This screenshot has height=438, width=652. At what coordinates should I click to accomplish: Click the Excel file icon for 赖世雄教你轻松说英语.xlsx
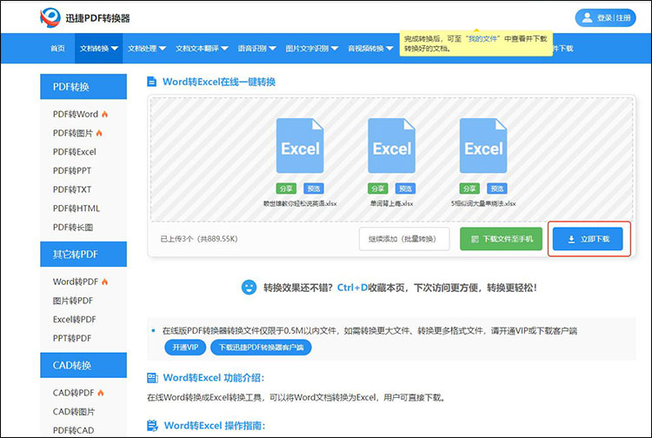(x=300, y=145)
